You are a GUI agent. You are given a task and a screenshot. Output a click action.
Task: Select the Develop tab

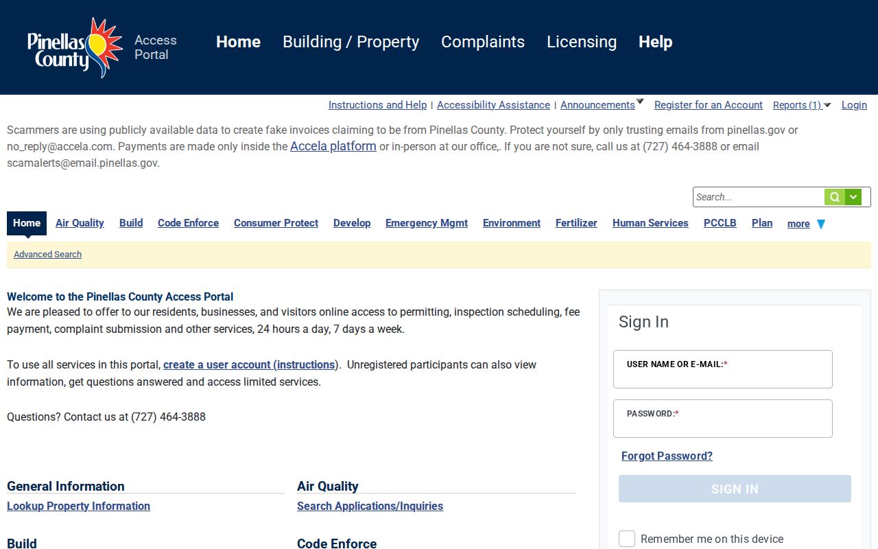click(x=352, y=223)
